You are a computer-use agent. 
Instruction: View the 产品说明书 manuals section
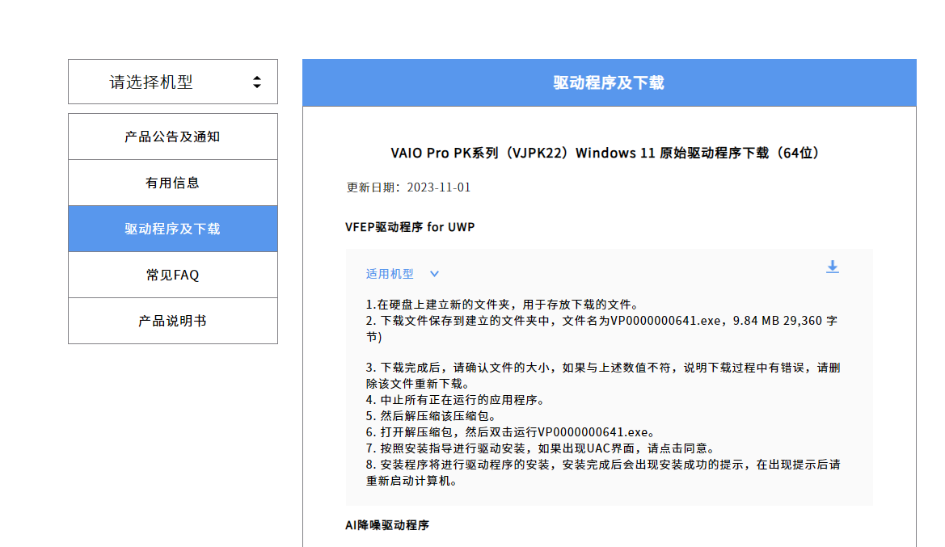click(172, 321)
